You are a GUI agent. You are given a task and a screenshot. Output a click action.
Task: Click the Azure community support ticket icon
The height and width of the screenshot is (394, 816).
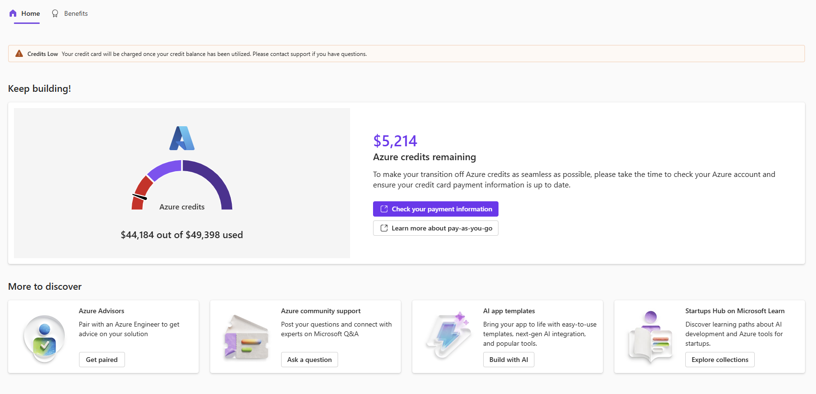(x=246, y=337)
